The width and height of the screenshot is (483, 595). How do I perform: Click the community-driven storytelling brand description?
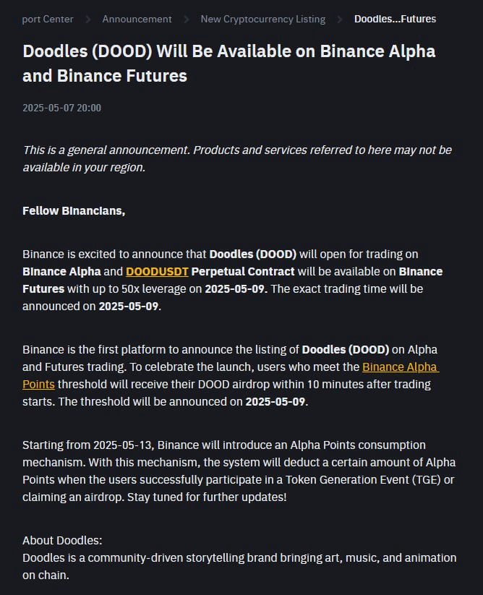(239, 567)
